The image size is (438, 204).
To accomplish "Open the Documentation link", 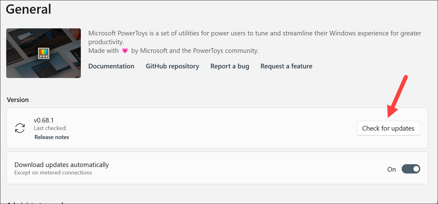I will (x=111, y=66).
